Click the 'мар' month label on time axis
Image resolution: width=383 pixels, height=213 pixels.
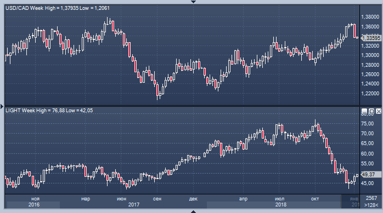click(x=86, y=199)
